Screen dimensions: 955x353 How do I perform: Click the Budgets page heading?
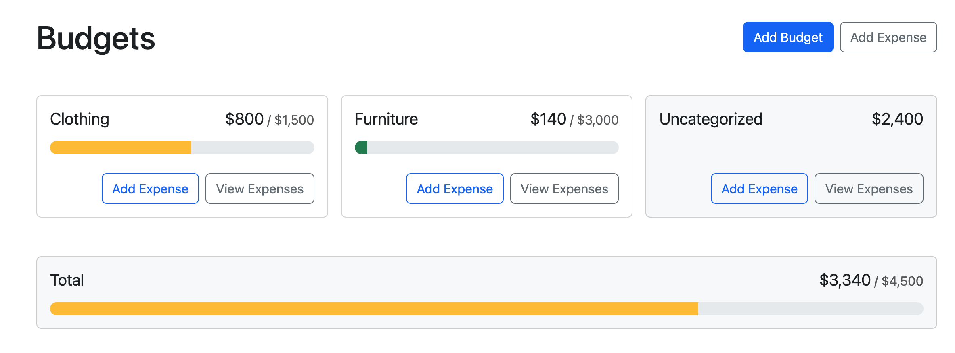click(x=95, y=38)
